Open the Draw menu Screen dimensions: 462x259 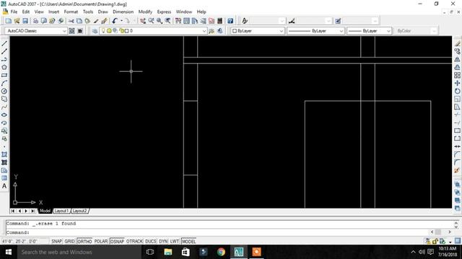click(x=103, y=12)
